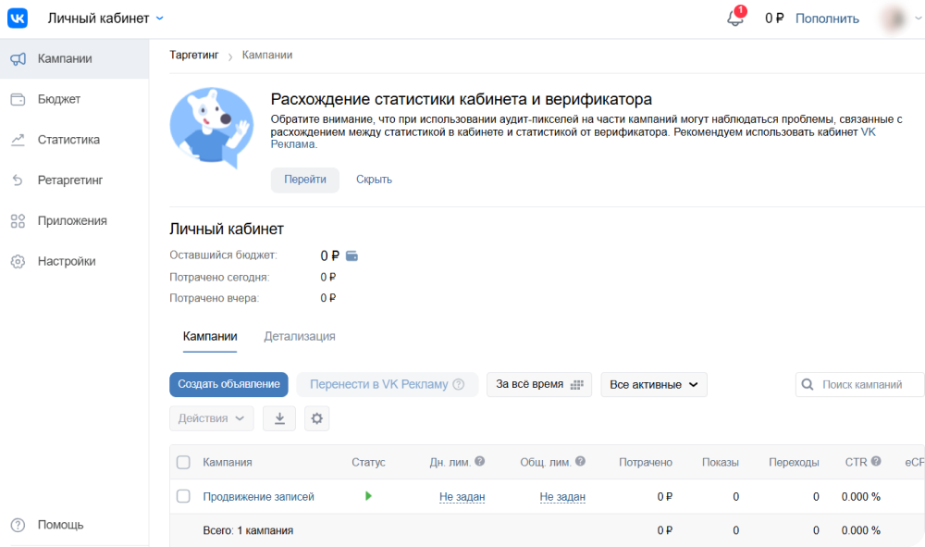Click Создать объявление button
925x547 pixels.
228,384
